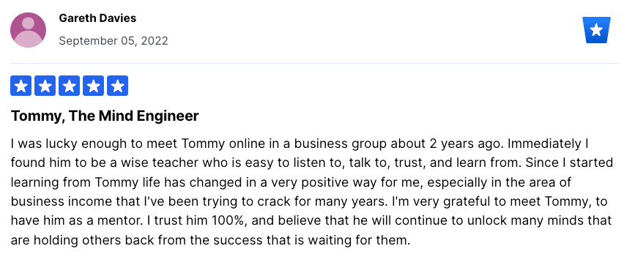Select the fifth rating star

[118, 86]
